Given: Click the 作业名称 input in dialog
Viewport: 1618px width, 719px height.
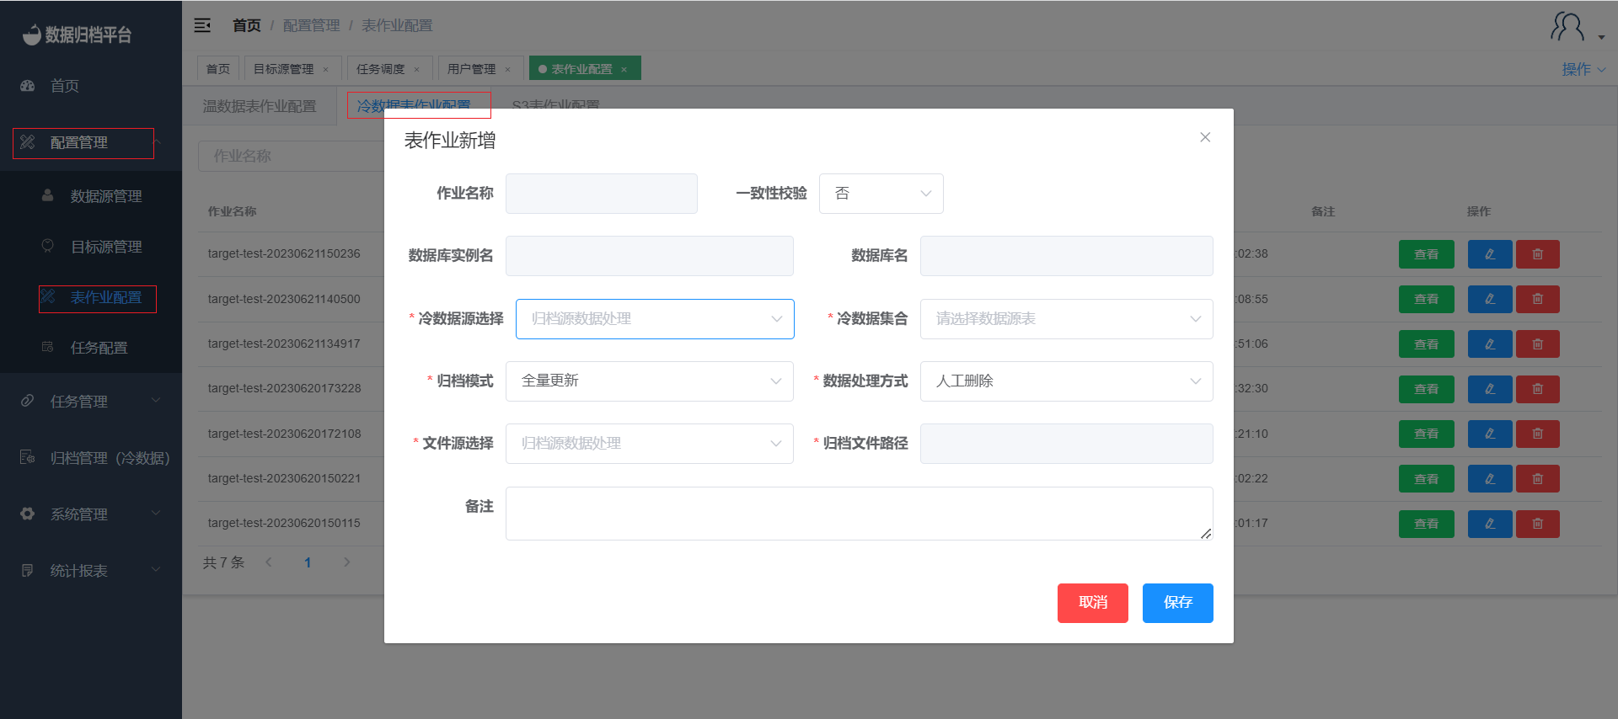Looking at the screenshot, I should (602, 194).
